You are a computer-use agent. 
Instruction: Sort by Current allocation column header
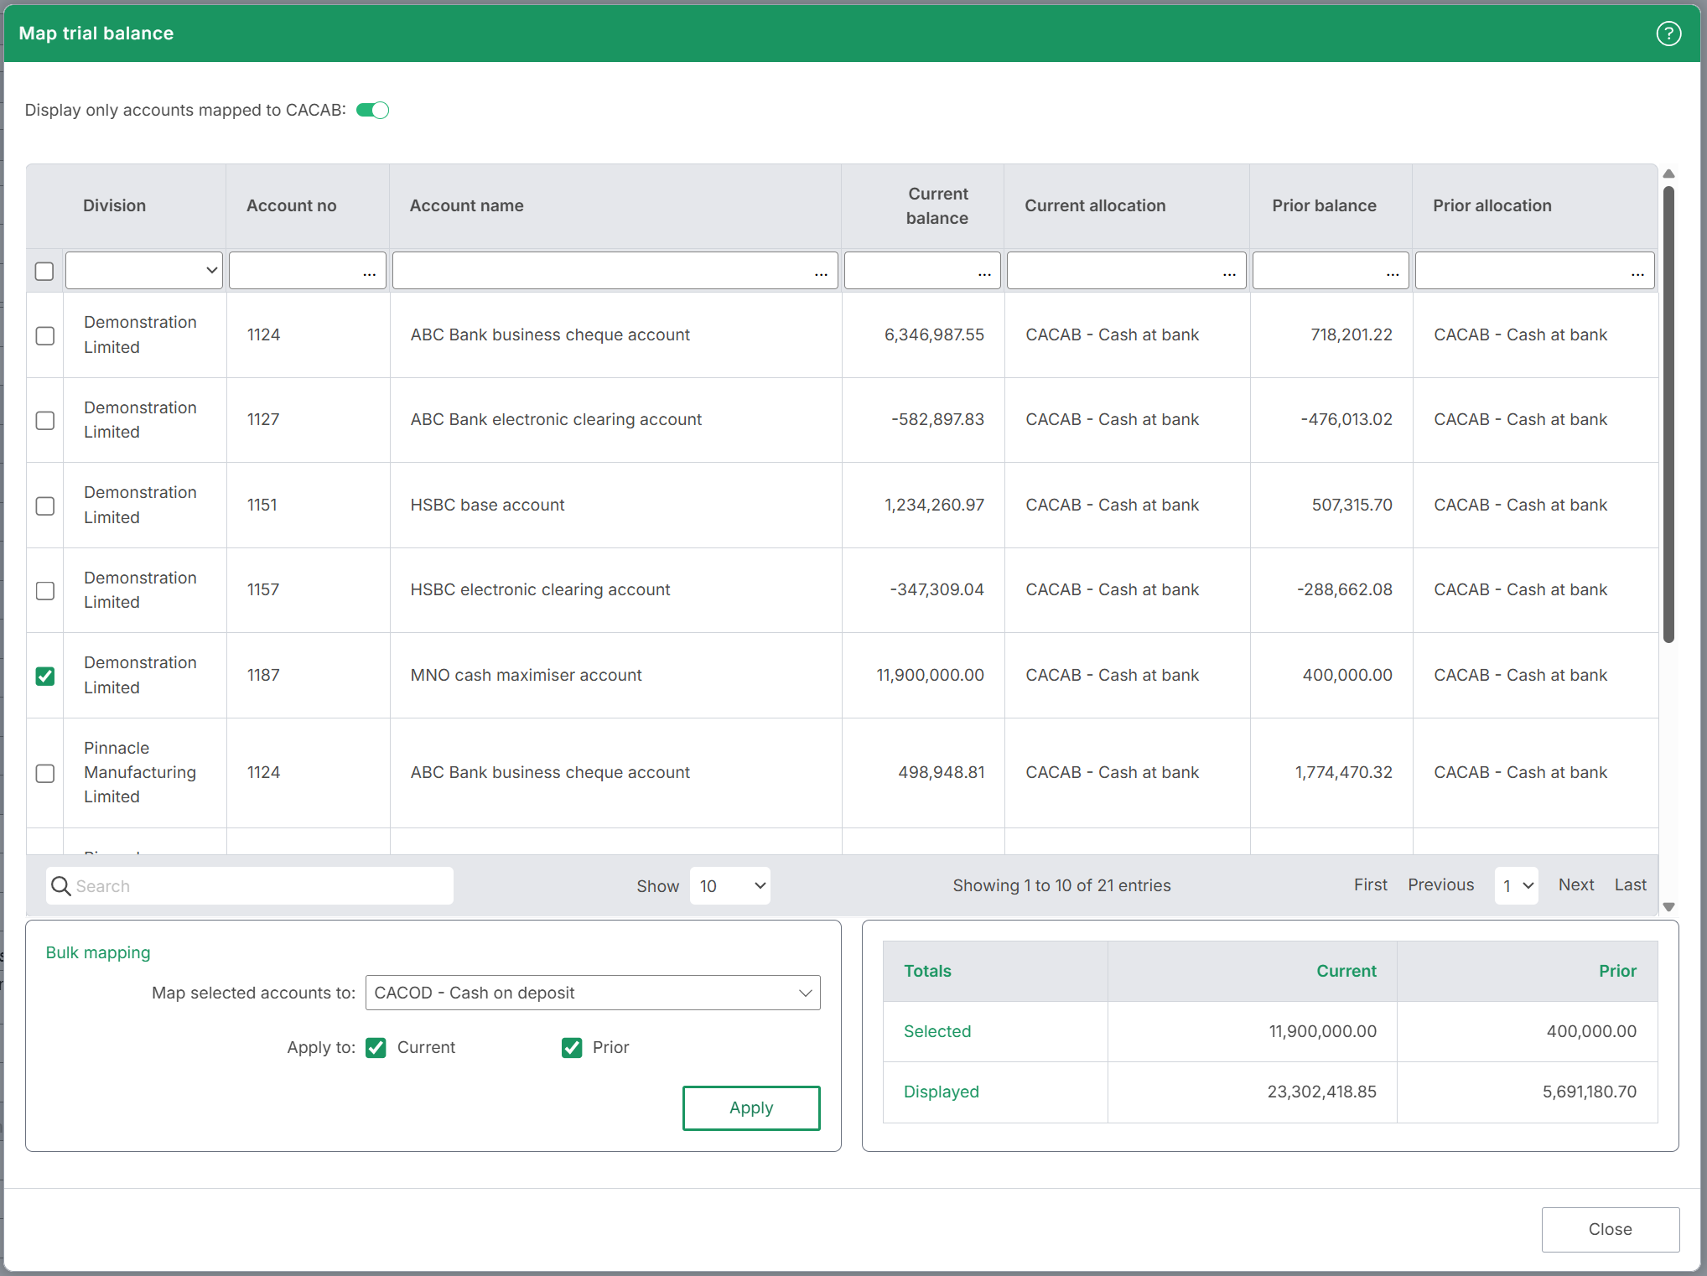point(1095,205)
